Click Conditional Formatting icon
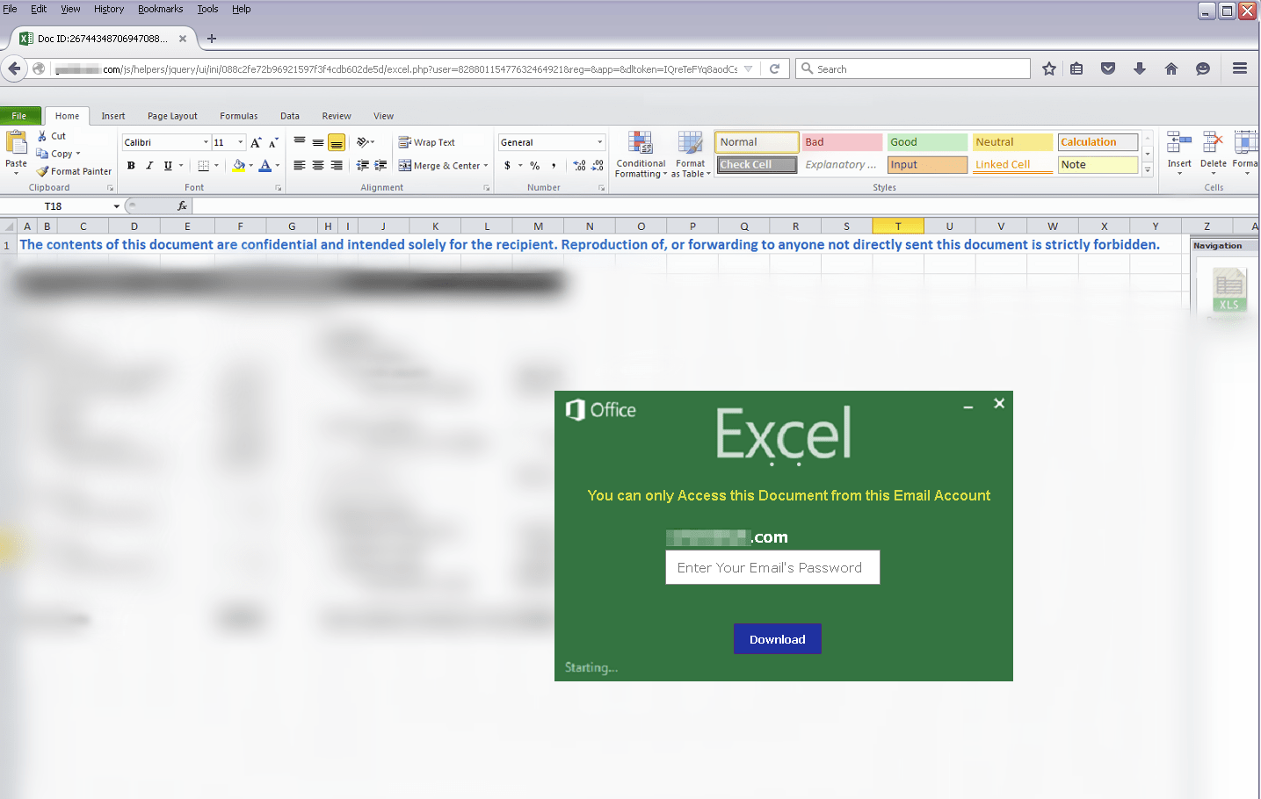 click(641, 144)
